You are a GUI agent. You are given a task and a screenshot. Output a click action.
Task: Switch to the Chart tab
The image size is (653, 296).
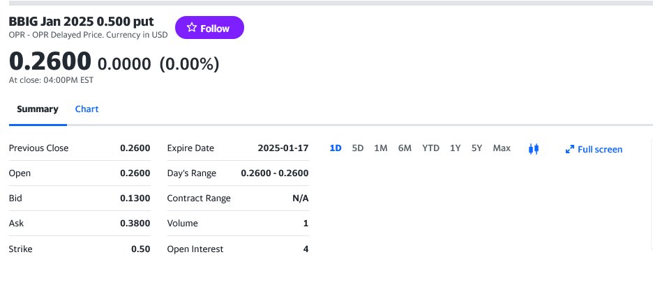(x=87, y=109)
